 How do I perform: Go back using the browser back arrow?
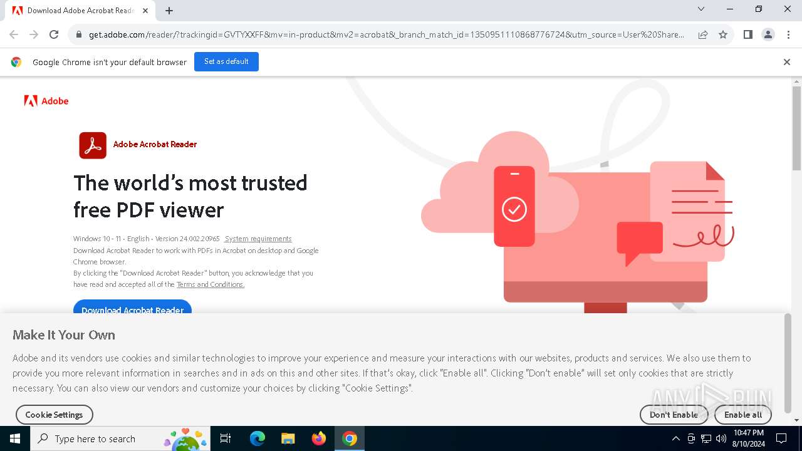(x=14, y=34)
